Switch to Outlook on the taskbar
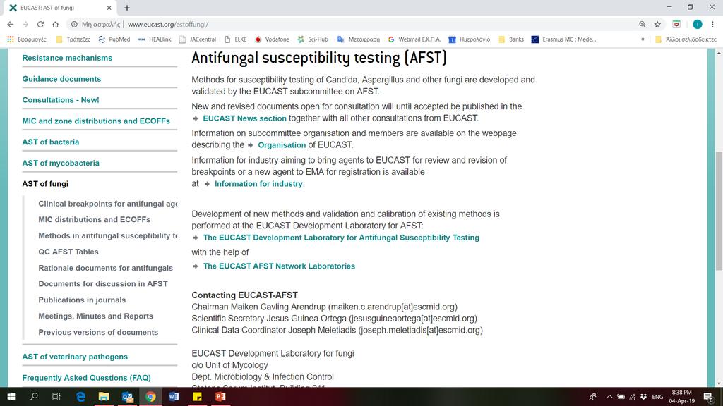Image resolution: width=723 pixels, height=406 pixels. (127, 397)
